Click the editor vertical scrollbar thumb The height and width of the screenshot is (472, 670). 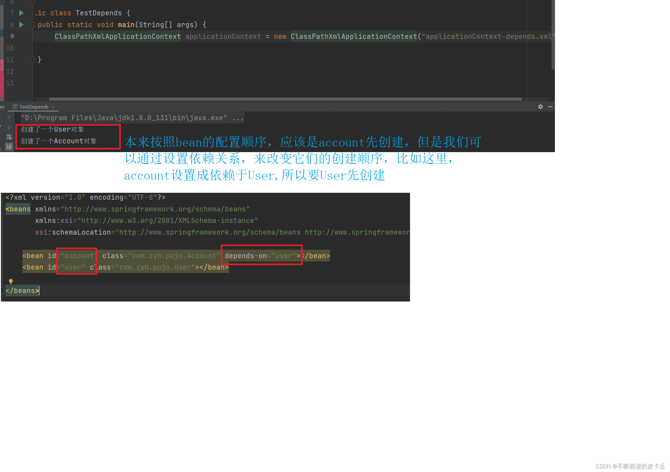(553, 35)
